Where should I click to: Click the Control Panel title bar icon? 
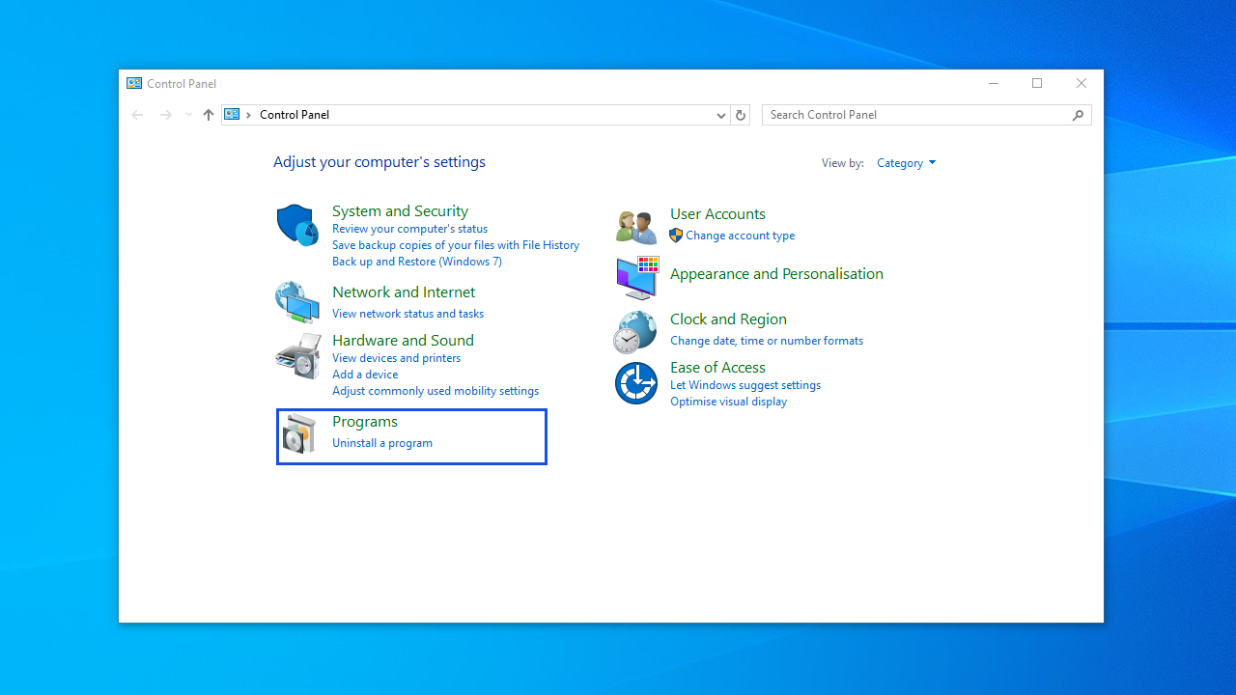(x=134, y=83)
